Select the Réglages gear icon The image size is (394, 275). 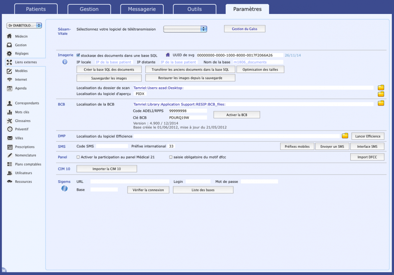pos(9,53)
